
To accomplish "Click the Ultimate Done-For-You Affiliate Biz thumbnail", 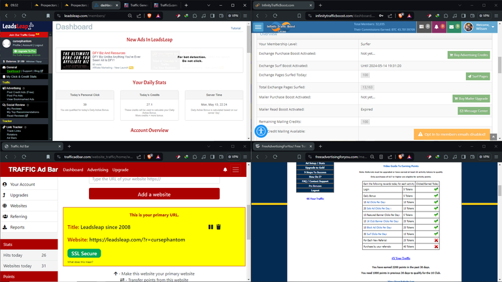I will [76, 60].
